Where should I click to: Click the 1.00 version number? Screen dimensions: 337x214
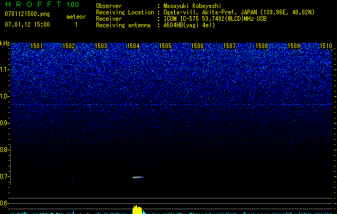(72, 5)
